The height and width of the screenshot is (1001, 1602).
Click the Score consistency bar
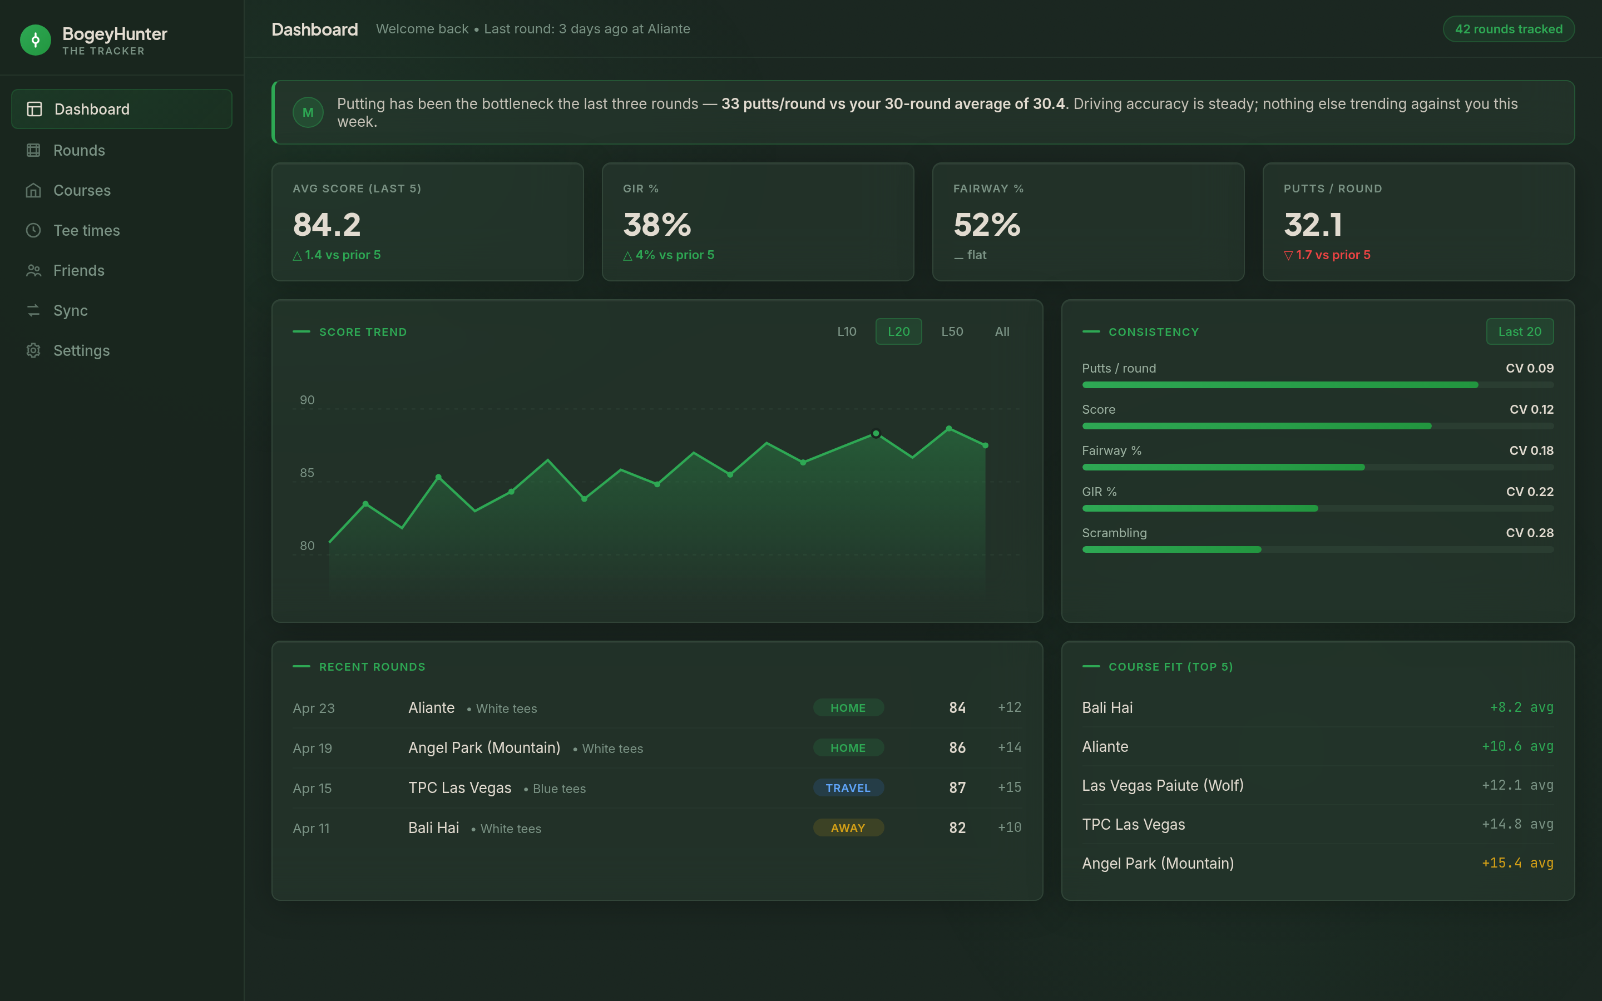click(1317, 425)
